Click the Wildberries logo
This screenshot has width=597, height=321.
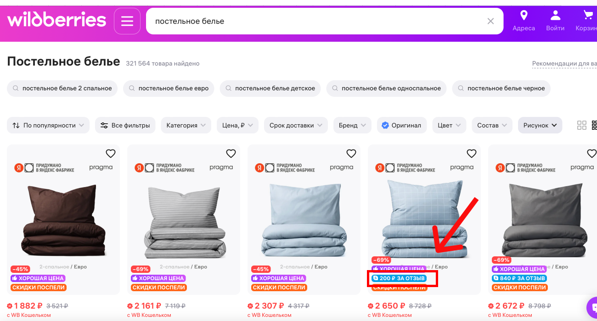tap(56, 20)
